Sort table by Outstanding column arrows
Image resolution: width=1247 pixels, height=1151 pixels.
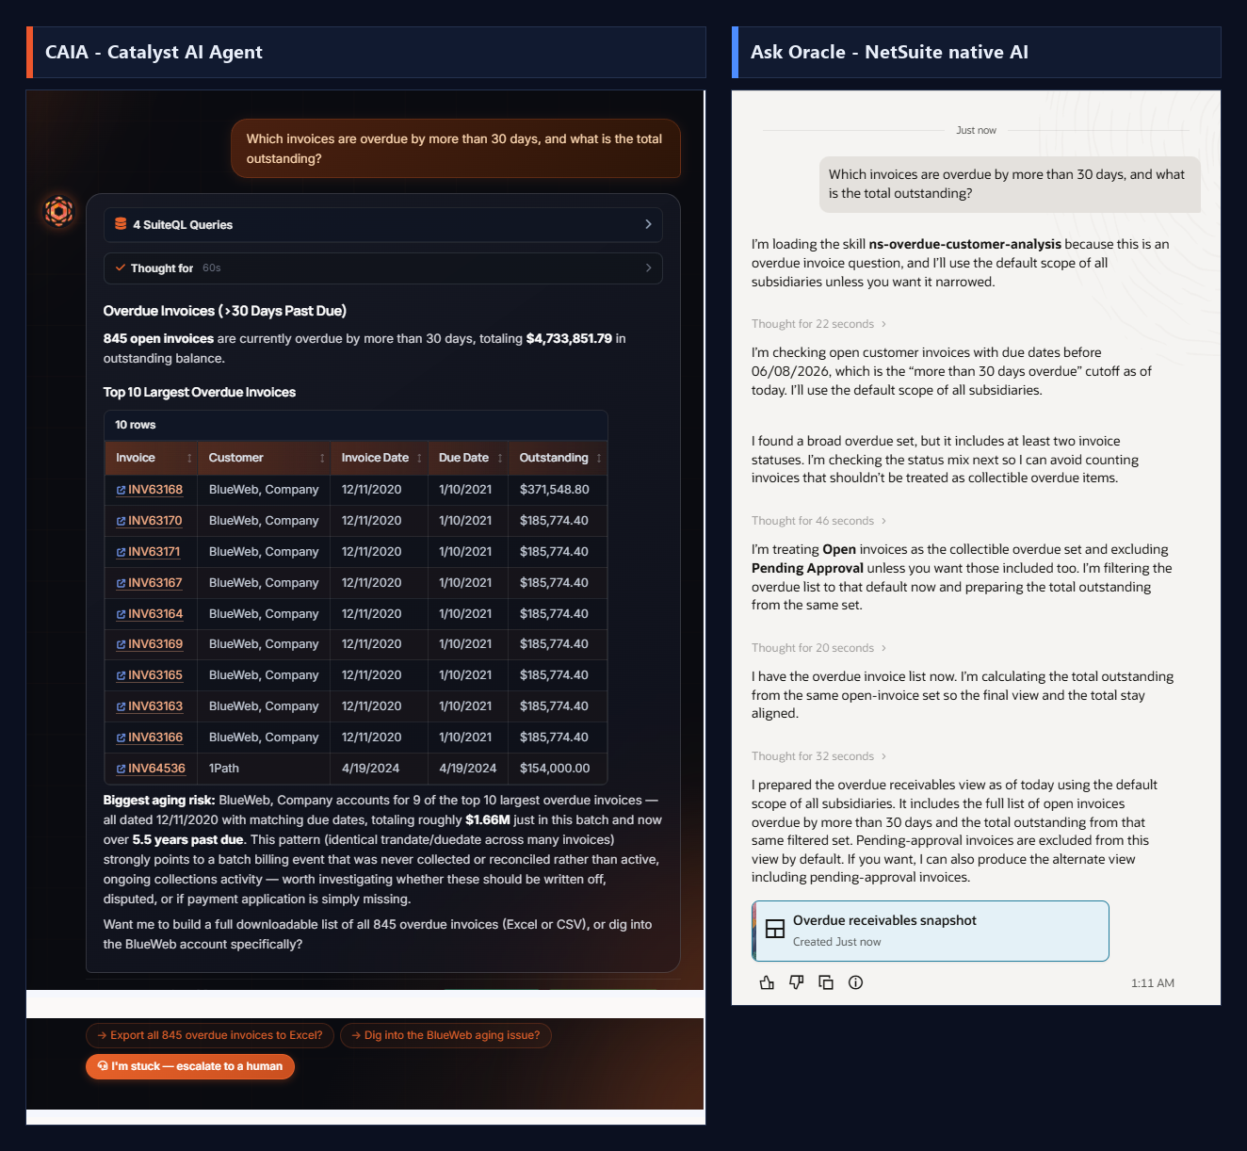coord(599,459)
